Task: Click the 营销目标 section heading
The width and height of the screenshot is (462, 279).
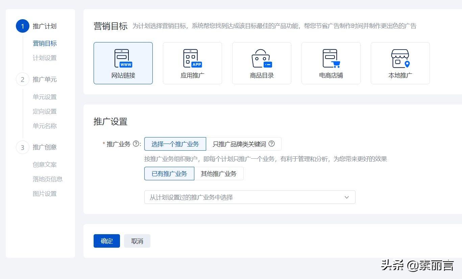Action: pyautogui.click(x=111, y=26)
